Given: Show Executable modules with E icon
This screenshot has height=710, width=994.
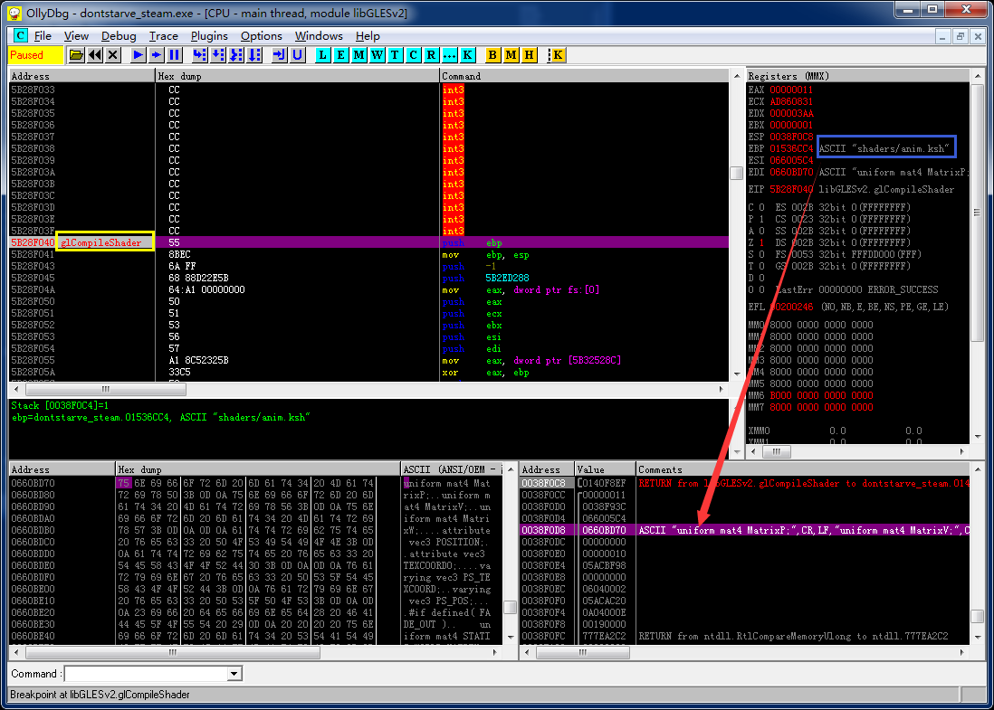Looking at the screenshot, I should coord(340,55).
